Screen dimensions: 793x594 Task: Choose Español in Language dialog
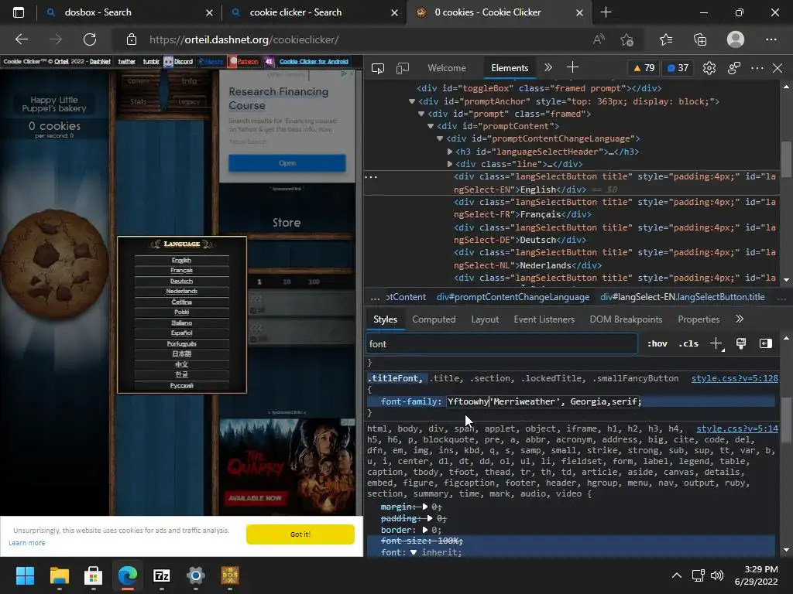(181, 333)
